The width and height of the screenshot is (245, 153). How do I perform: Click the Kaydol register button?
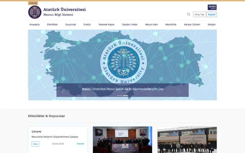tap(212, 14)
